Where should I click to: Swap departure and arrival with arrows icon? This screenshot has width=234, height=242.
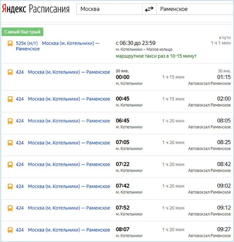149,9
